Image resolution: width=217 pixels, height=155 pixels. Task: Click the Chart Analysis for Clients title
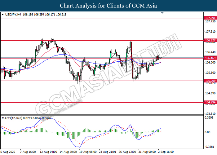108,6
